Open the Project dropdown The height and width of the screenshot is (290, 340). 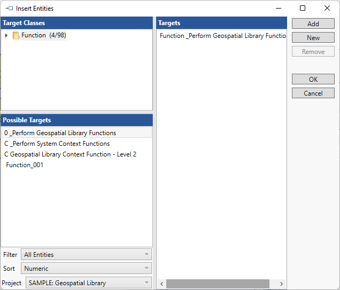point(89,283)
